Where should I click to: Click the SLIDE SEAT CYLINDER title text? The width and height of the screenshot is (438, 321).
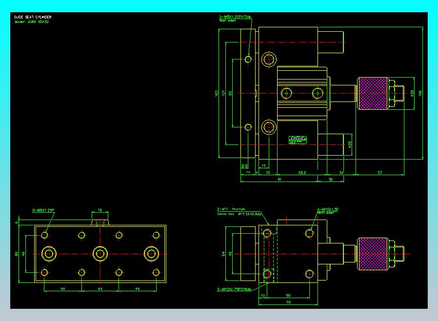tap(33, 17)
